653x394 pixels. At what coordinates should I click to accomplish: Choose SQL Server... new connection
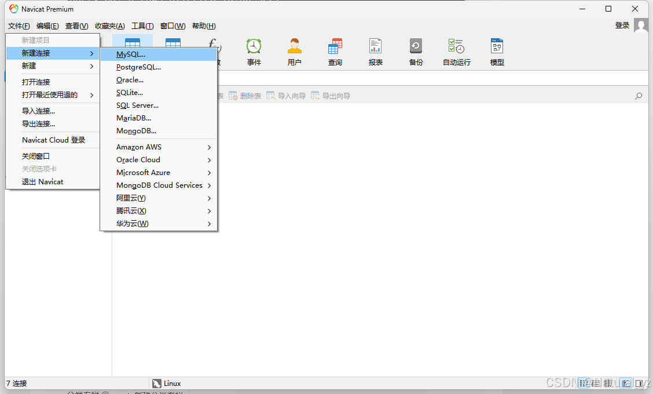coord(159,105)
